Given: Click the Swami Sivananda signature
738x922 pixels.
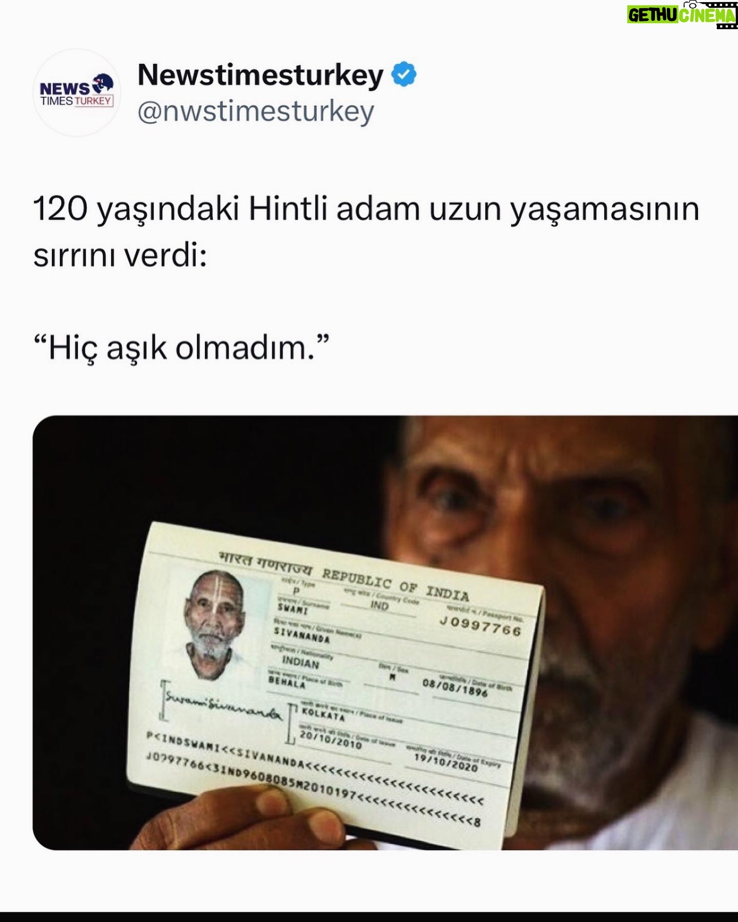Looking at the screenshot, I should [222, 706].
